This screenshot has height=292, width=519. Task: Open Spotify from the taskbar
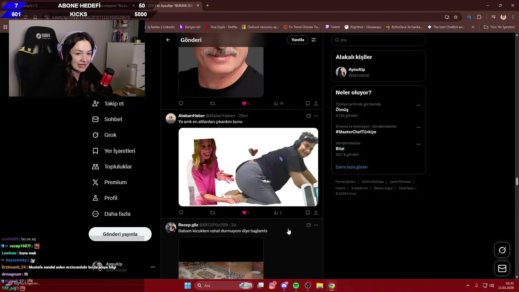[296, 286]
